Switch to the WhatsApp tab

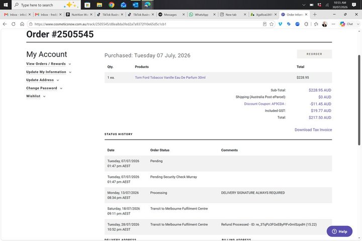[201, 15]
